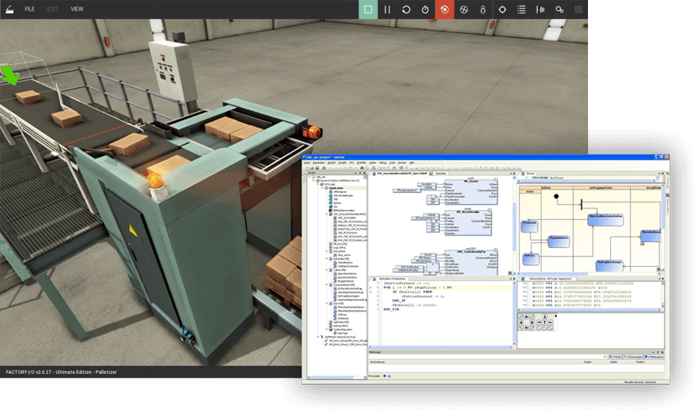
Task: Select the Sphere item in device tree
Action: [335, 203]
